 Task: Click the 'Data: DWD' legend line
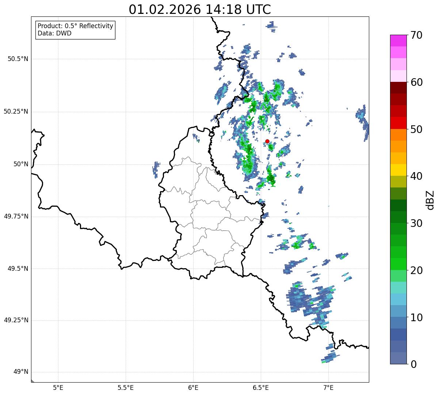click(x=54, y=34)
